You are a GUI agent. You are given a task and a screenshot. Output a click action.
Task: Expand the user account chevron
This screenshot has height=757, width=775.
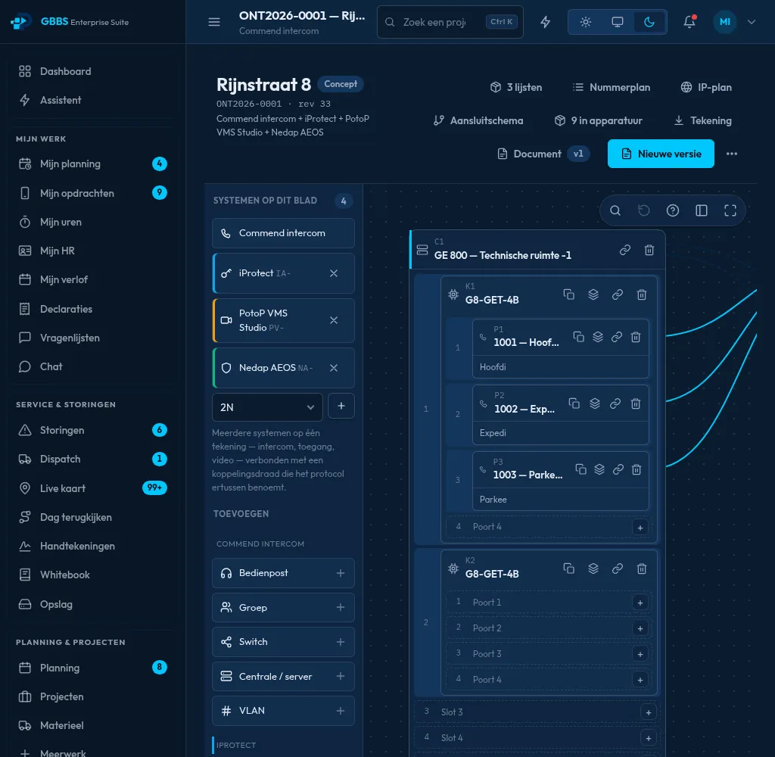(x=752, y=22)
